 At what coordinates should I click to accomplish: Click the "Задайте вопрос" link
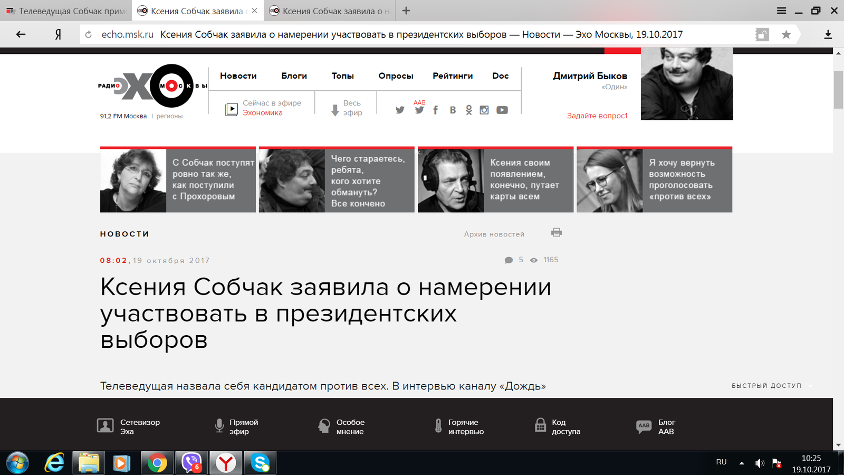tap(597, 116)
